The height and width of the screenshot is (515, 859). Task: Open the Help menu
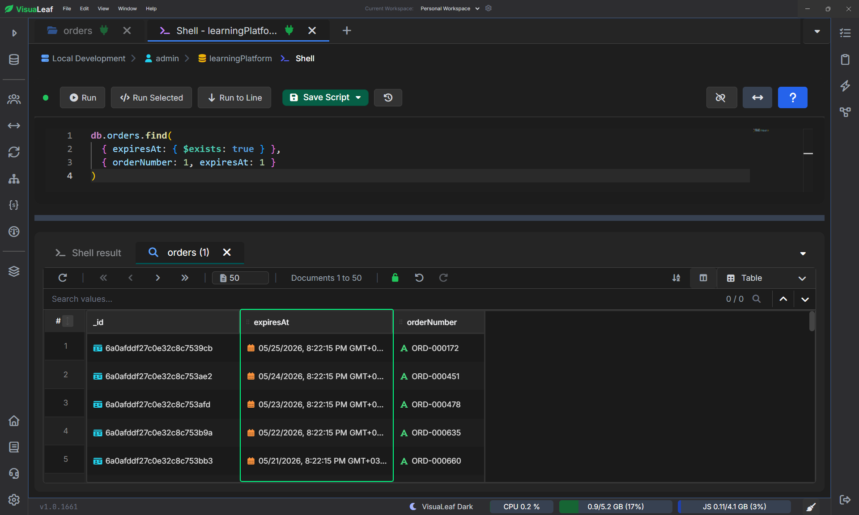[151, 8]
